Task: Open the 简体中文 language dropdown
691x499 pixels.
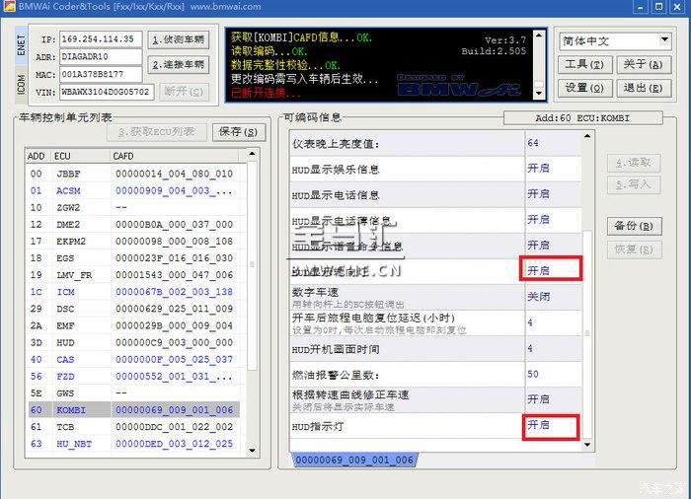Action: 616,41
